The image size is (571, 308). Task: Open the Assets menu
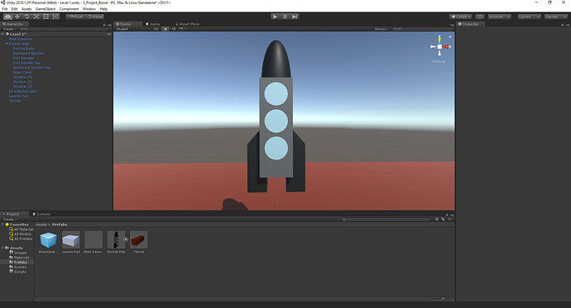[x=26, y=9]
